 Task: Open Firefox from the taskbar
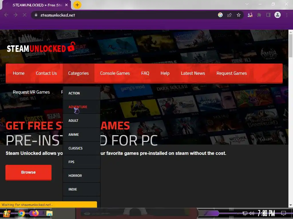pos(35,213)
